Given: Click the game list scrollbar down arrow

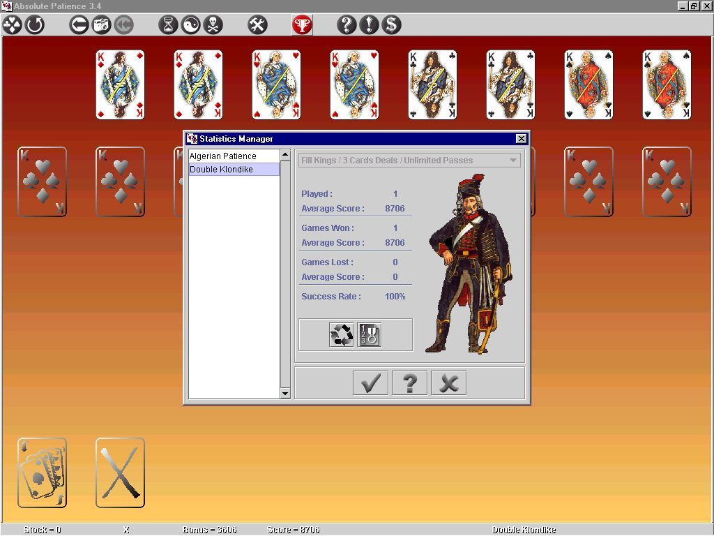Looking at the screenshot, I should tap(285, 393).
